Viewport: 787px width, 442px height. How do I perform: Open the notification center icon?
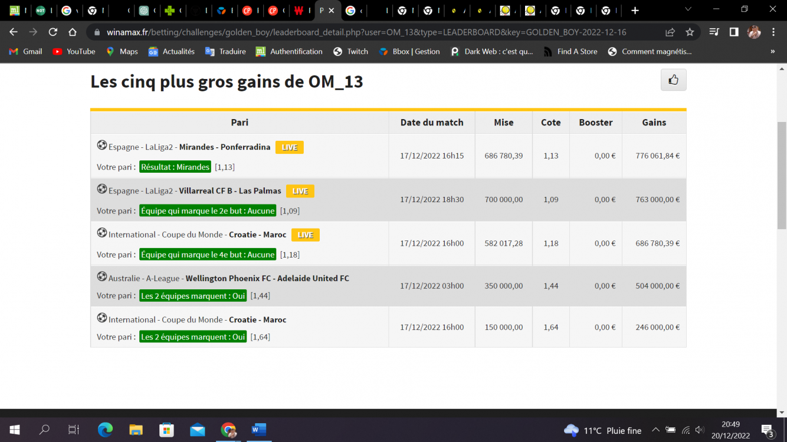coord(768,430)
